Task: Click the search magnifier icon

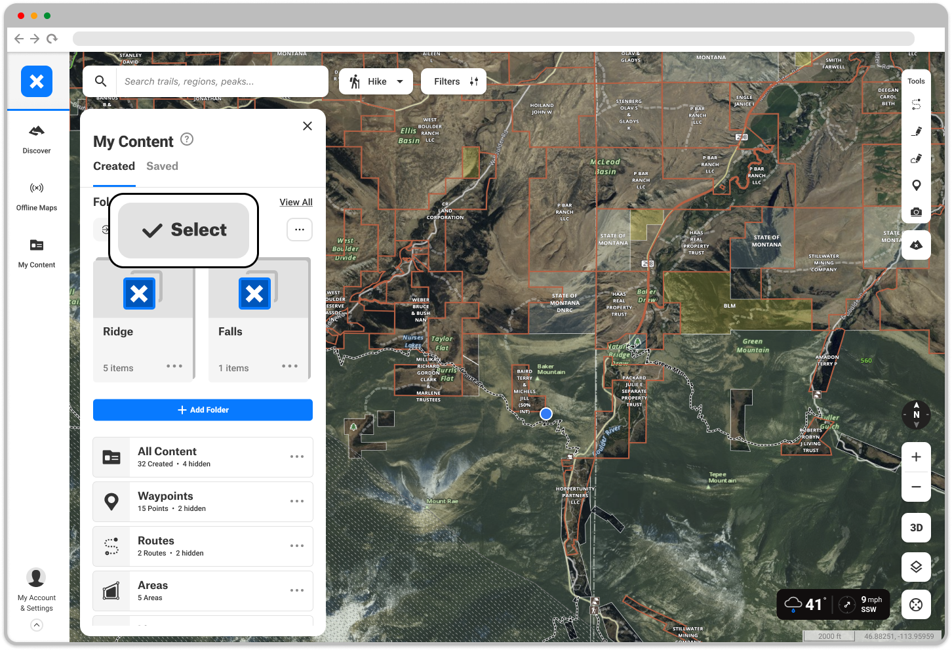Action: click(100, 81)
